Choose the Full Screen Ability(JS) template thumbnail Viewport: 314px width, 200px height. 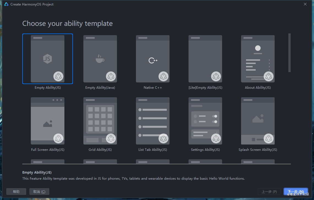[x=48, y=121]
